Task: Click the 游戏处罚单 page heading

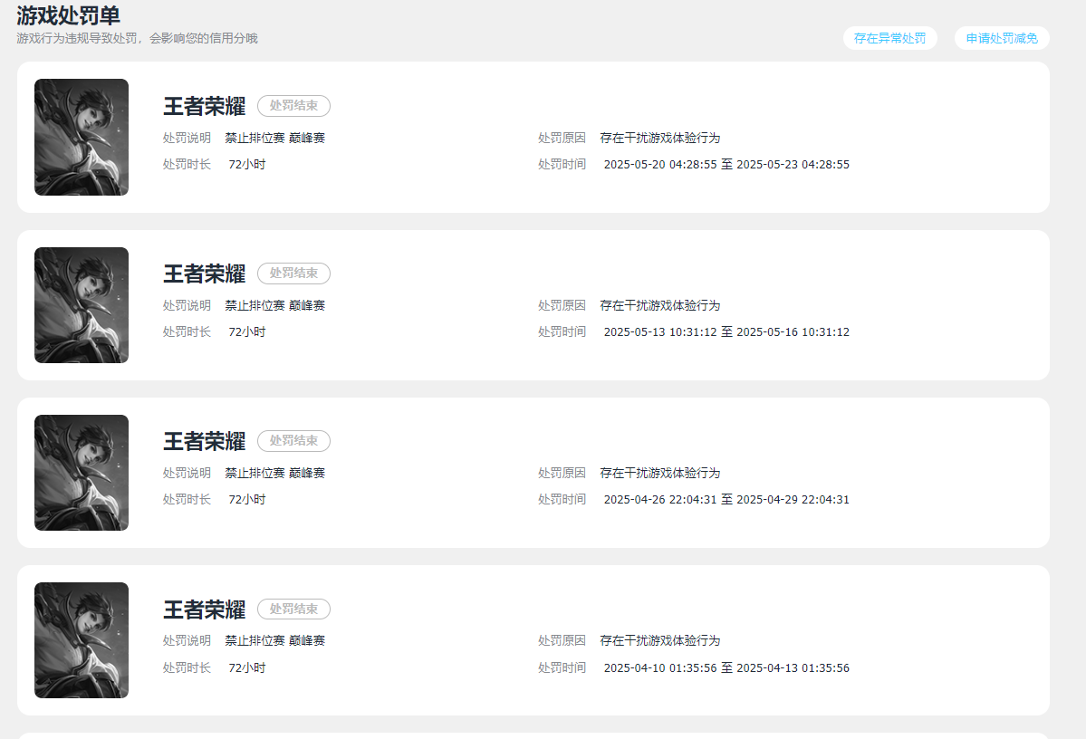Action: (68, 14)
